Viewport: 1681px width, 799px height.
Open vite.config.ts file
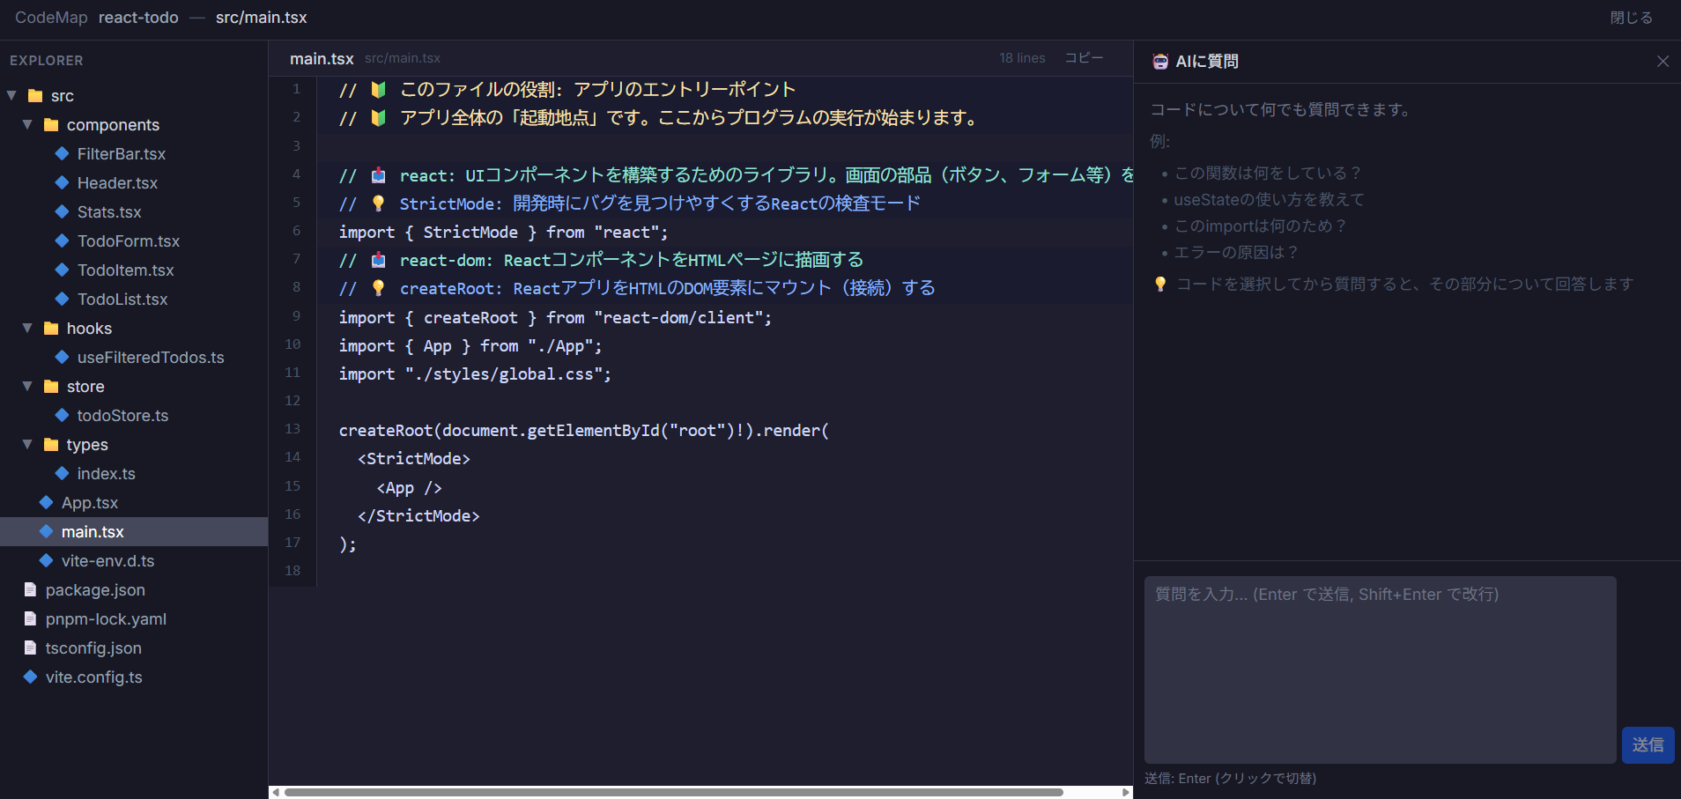pos(94,677)
